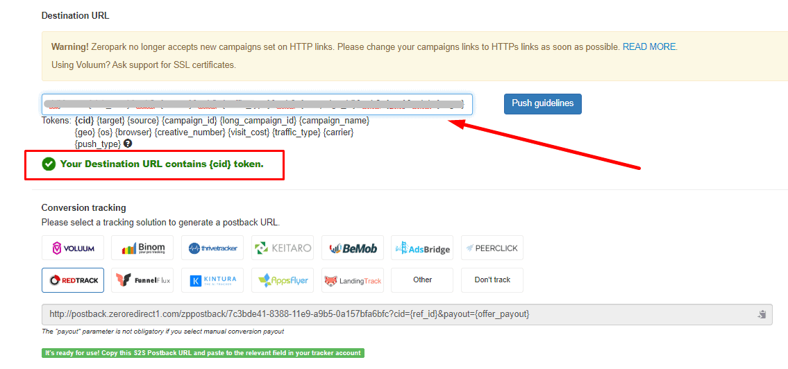
Task: Choose Binom tracking solution
Action: coord(142,248)
